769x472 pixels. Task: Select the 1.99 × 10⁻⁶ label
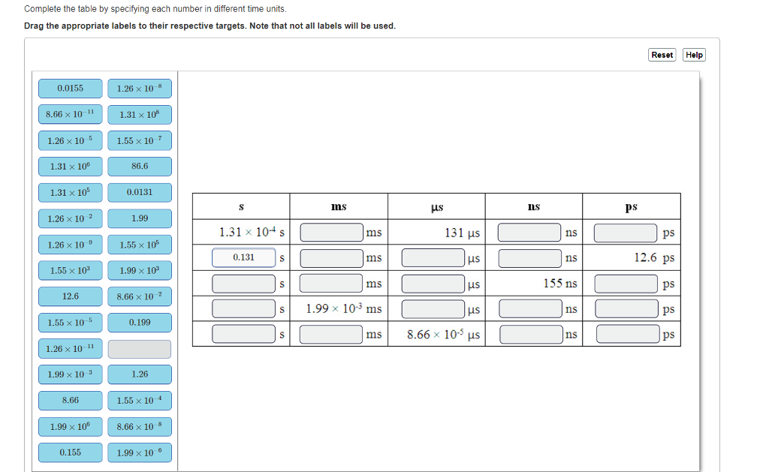(x=140, y=452)
